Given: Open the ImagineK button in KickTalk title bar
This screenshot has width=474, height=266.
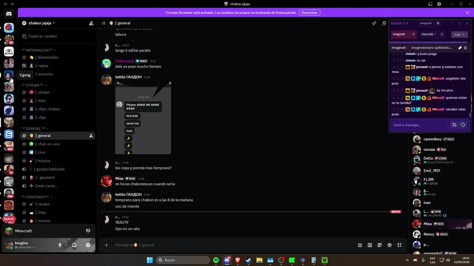Looking at the screenshot, I should pos(425,23).
